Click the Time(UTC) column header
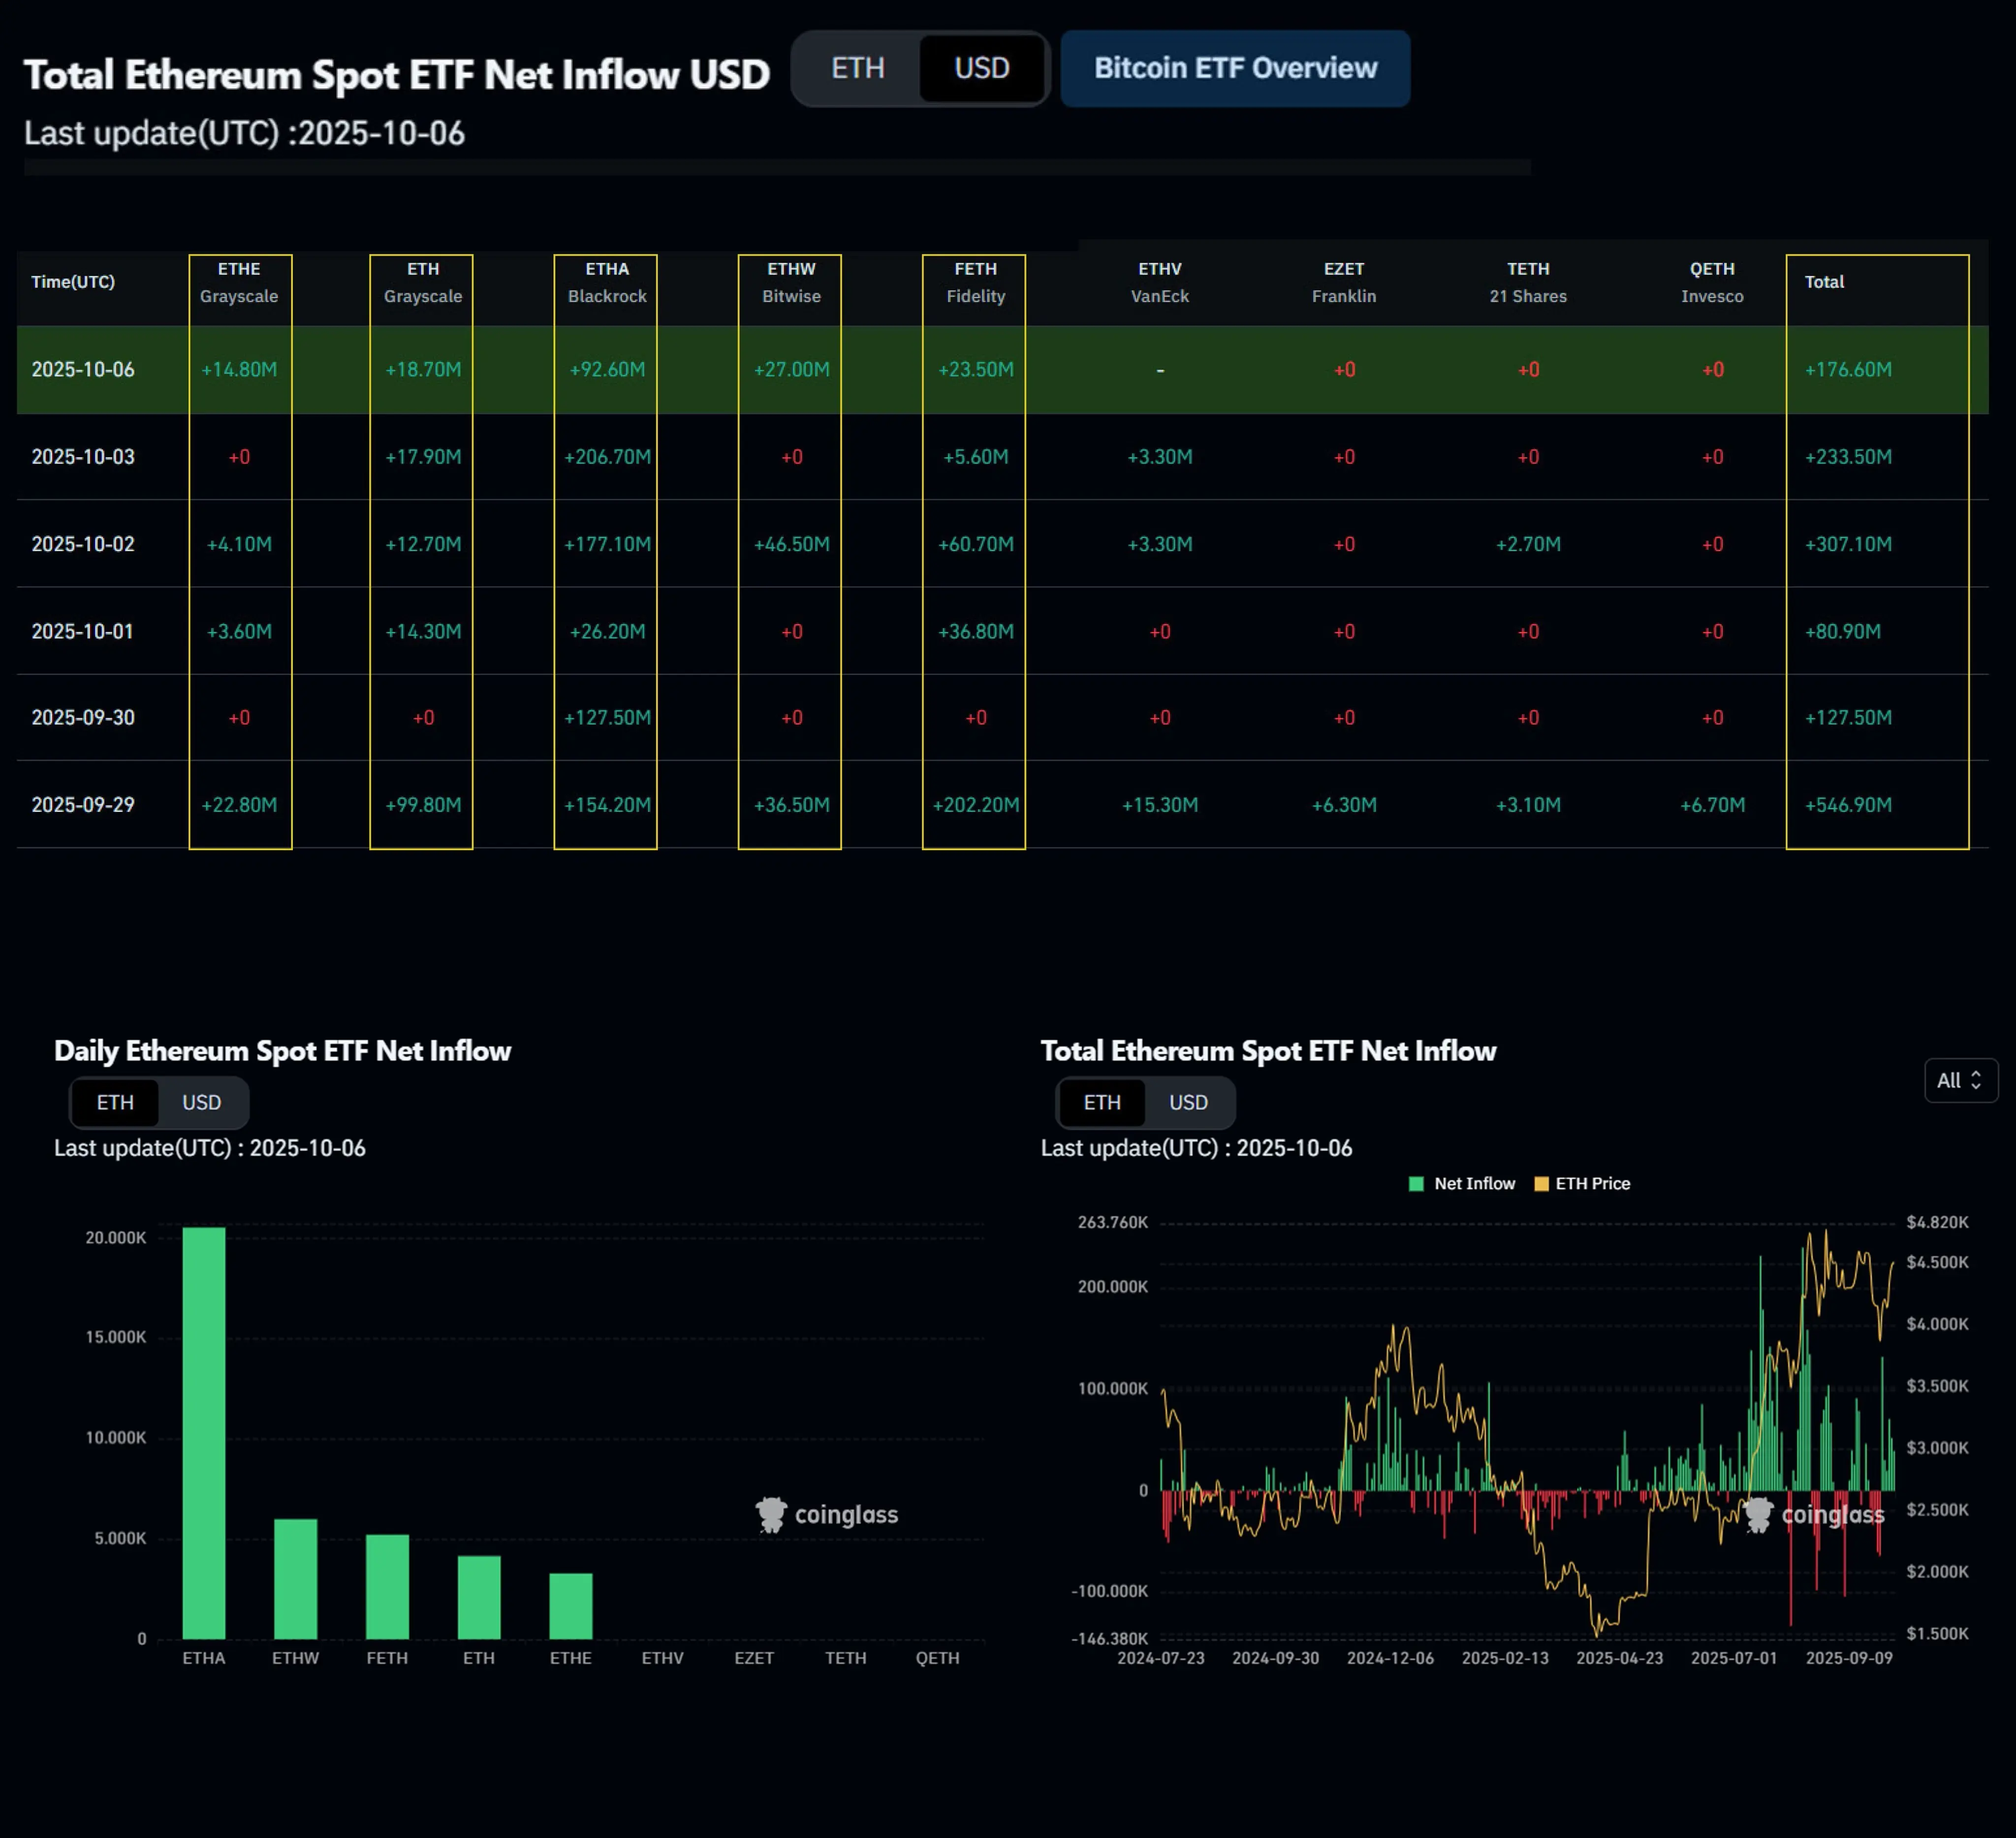The height and width of the screenshot is (1838, 2016). click(x=73, y=282)
